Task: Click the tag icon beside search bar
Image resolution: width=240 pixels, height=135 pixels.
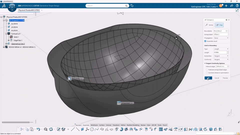Action: [132, 6]
